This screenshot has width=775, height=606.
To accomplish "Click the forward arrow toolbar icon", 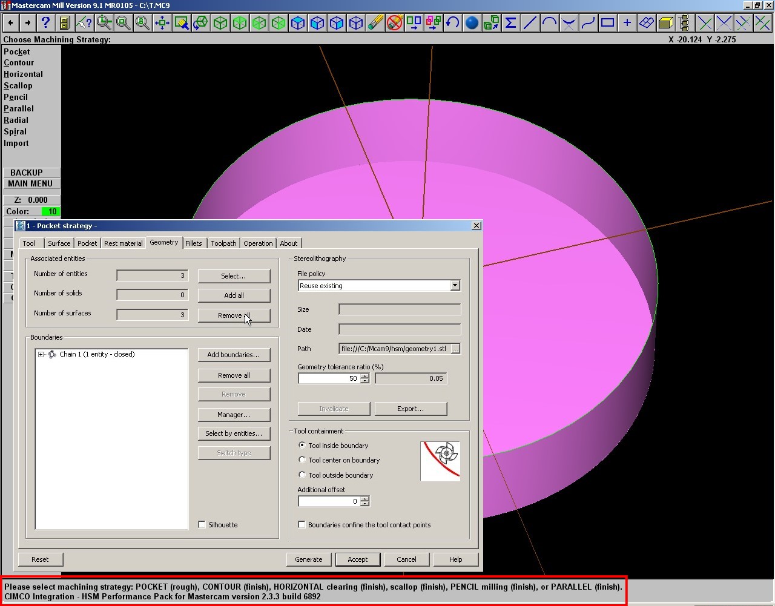I will click(27, 23).
